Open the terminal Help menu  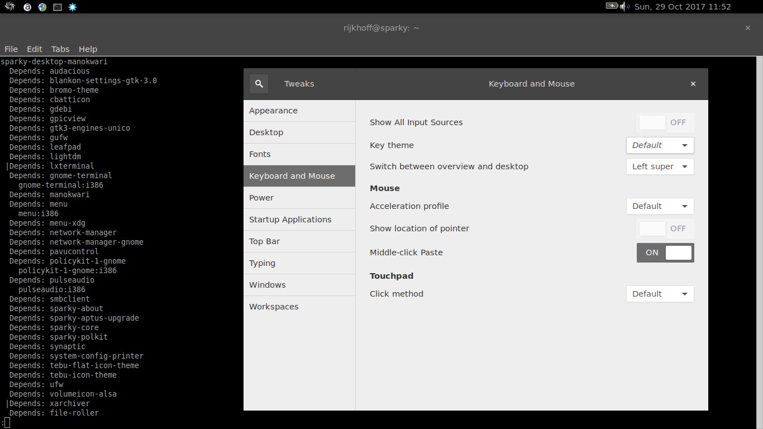[88, 49]
